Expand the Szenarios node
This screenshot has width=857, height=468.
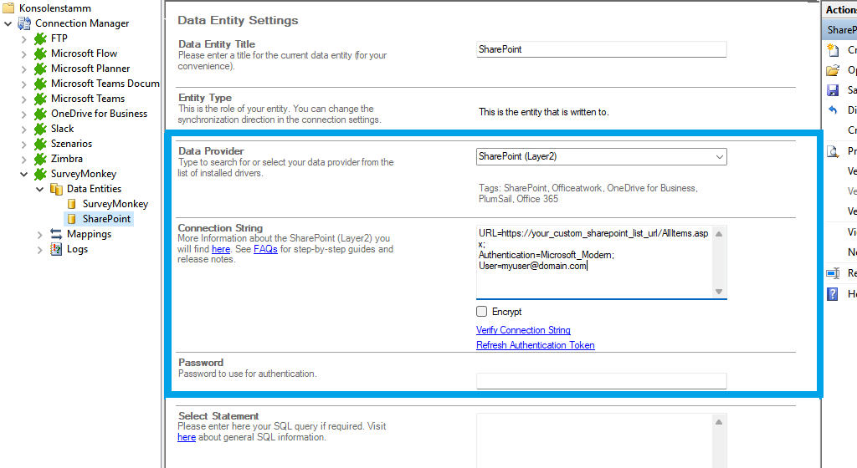(24, 145)
